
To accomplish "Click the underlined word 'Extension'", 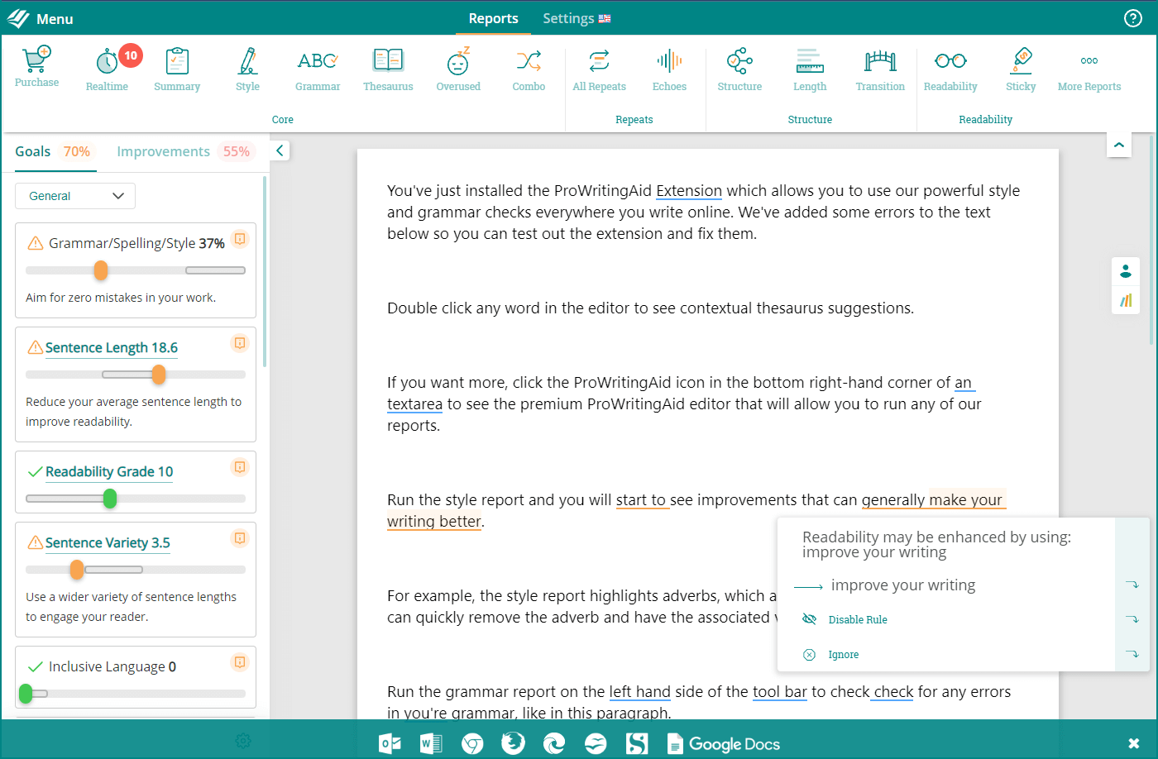I will [689, 191].
